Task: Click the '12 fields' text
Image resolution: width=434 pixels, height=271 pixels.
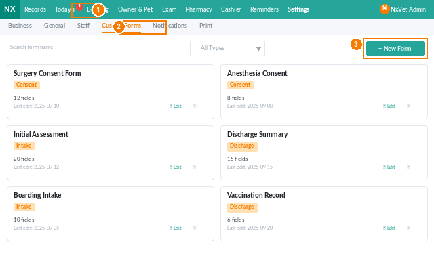Action: click(x=24, y=98)
